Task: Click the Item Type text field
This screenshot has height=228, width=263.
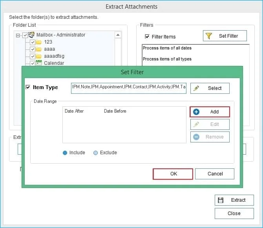Action: (x=129, y=88)
